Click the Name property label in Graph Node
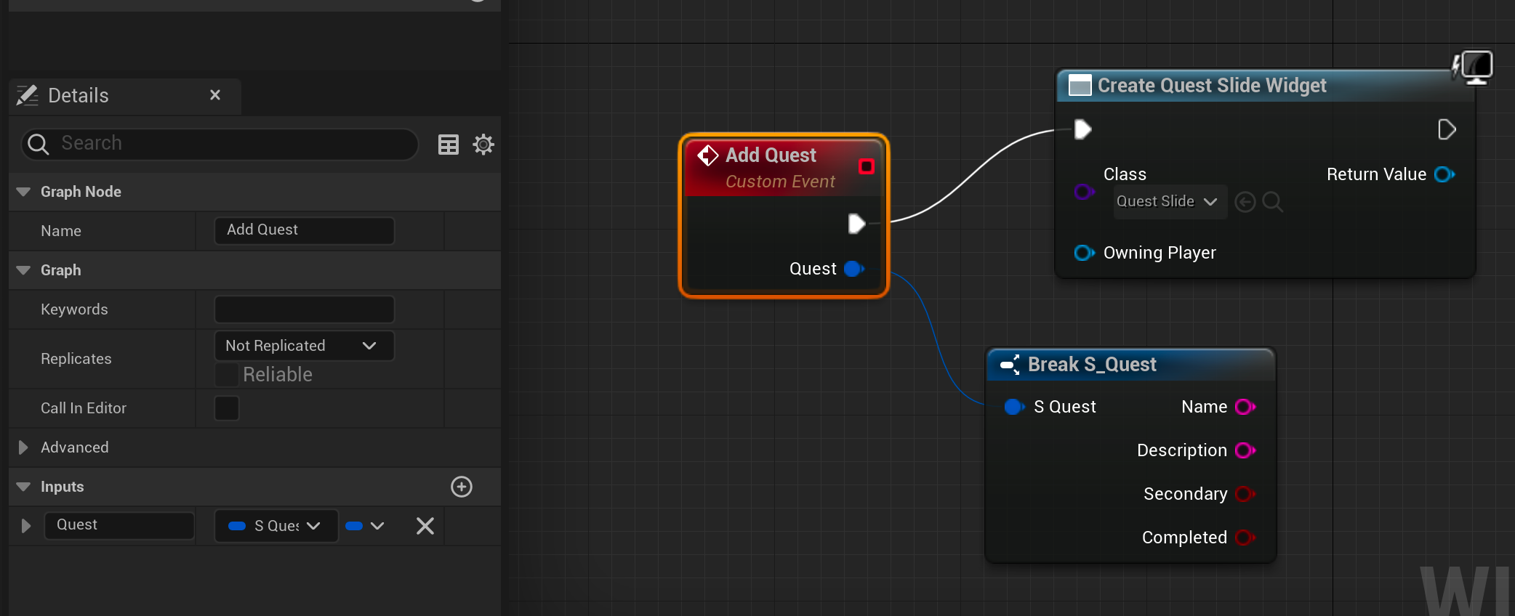Screen dimensions: 1515x616 coord(61,231)
